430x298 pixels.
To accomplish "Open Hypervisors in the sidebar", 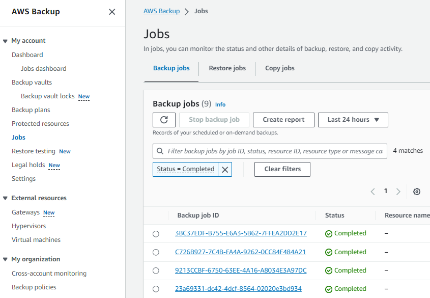I will point(29,226).
